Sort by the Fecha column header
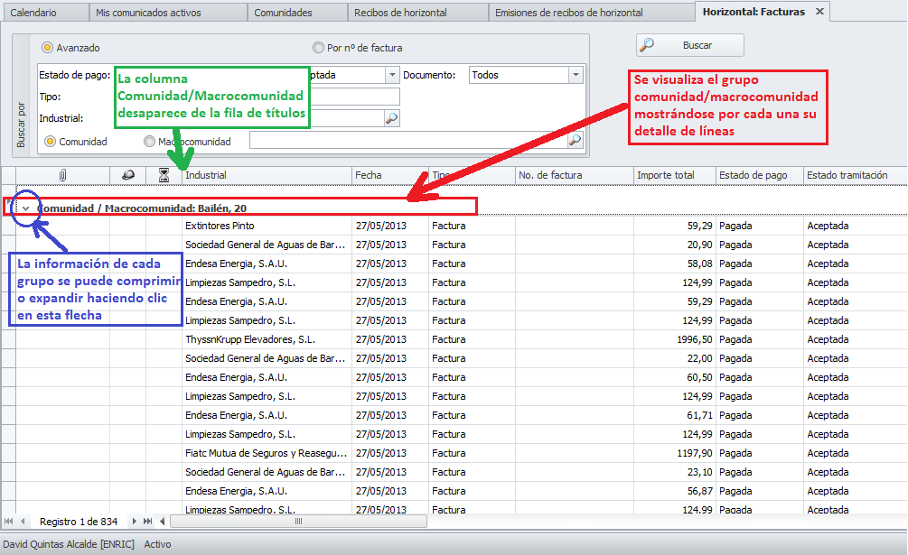This screenshot has height=555, width=908. [390, 175]
